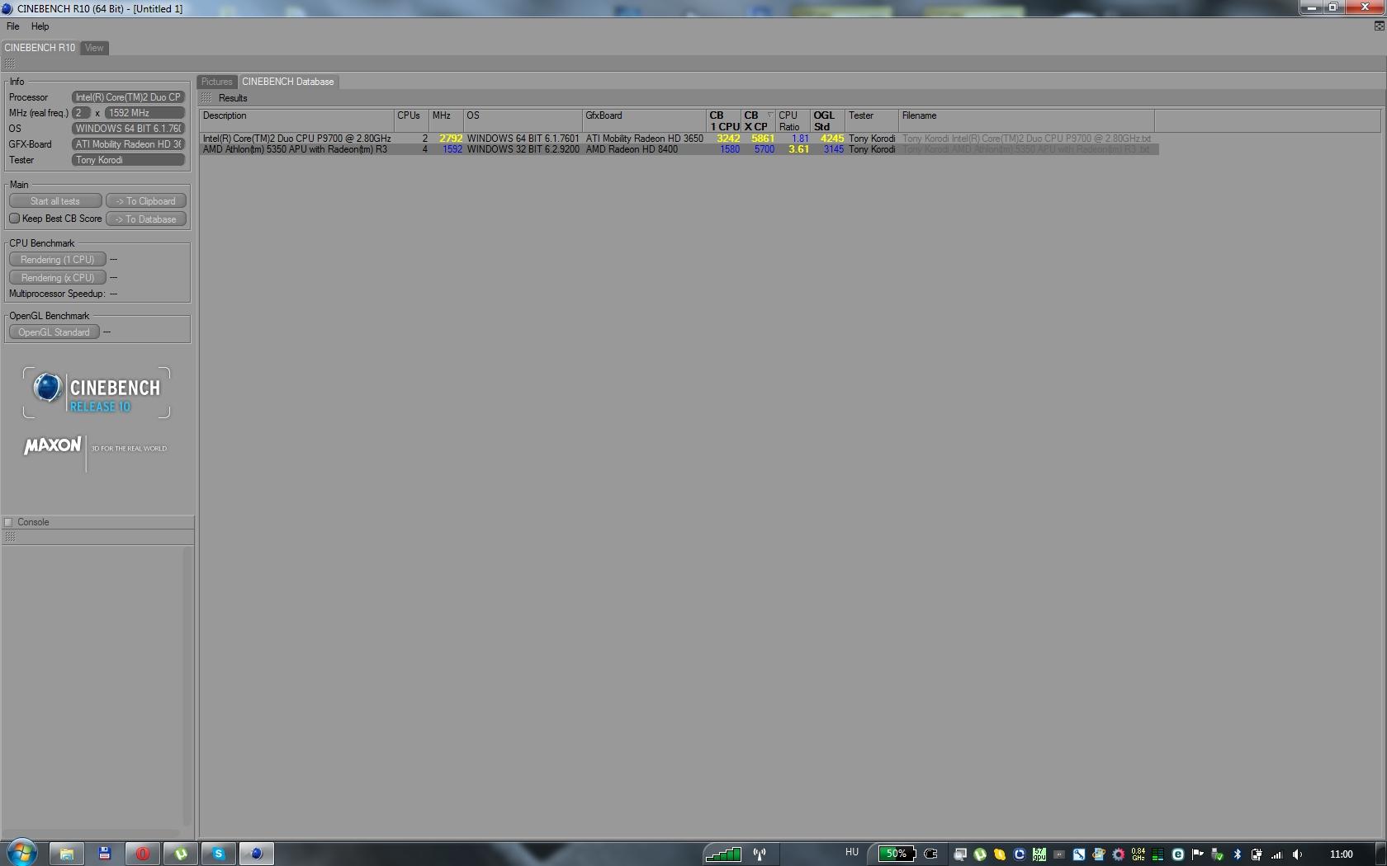Sort by CB X CPU column header

pos(758,120)
